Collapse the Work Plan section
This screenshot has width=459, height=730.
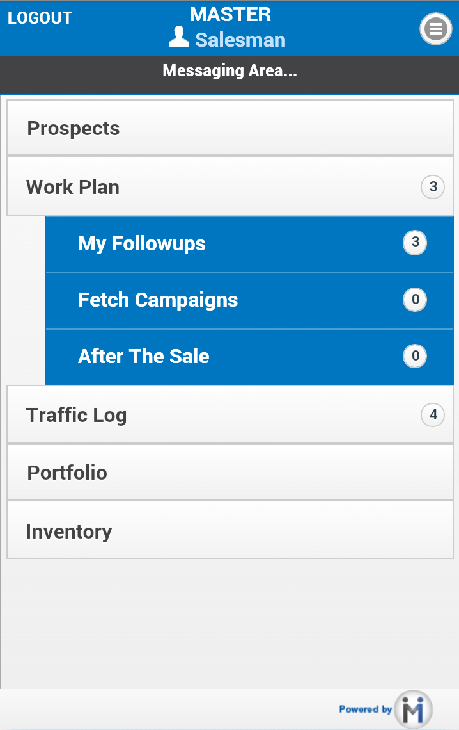point(73,187)
